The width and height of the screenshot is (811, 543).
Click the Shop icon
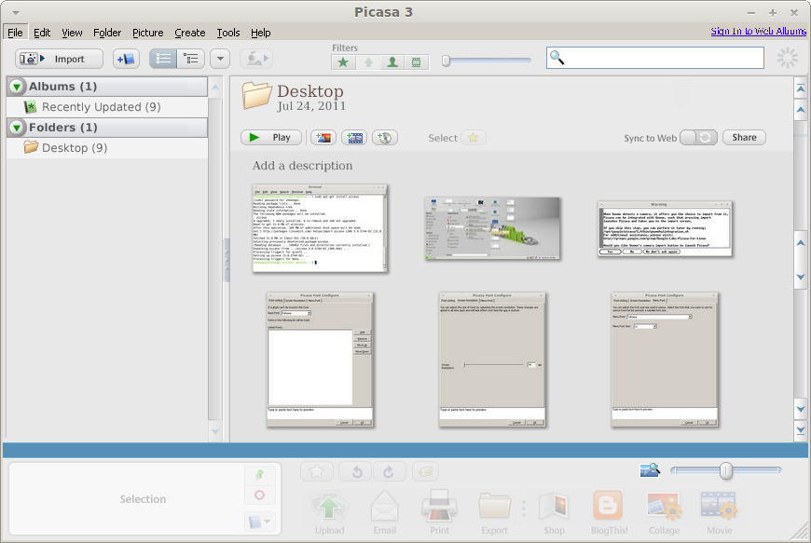[x=554, y=512]
